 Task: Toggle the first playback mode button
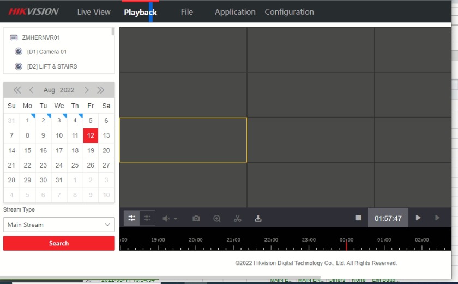pyautogui.click(x=131, y=218)
